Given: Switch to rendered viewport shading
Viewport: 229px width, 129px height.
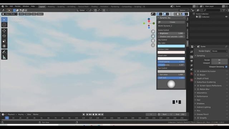Looking at the screenshot, I should point(184,14).
